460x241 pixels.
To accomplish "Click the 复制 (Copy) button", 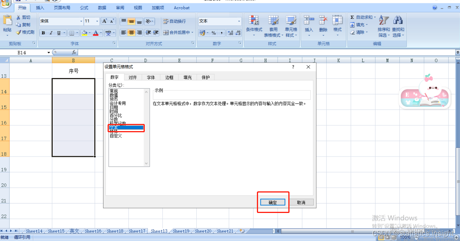I will pyautogui.click(x=23, y=25).
